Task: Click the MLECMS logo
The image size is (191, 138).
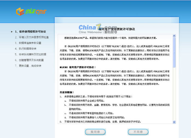Action: click(x=31, y=12)
